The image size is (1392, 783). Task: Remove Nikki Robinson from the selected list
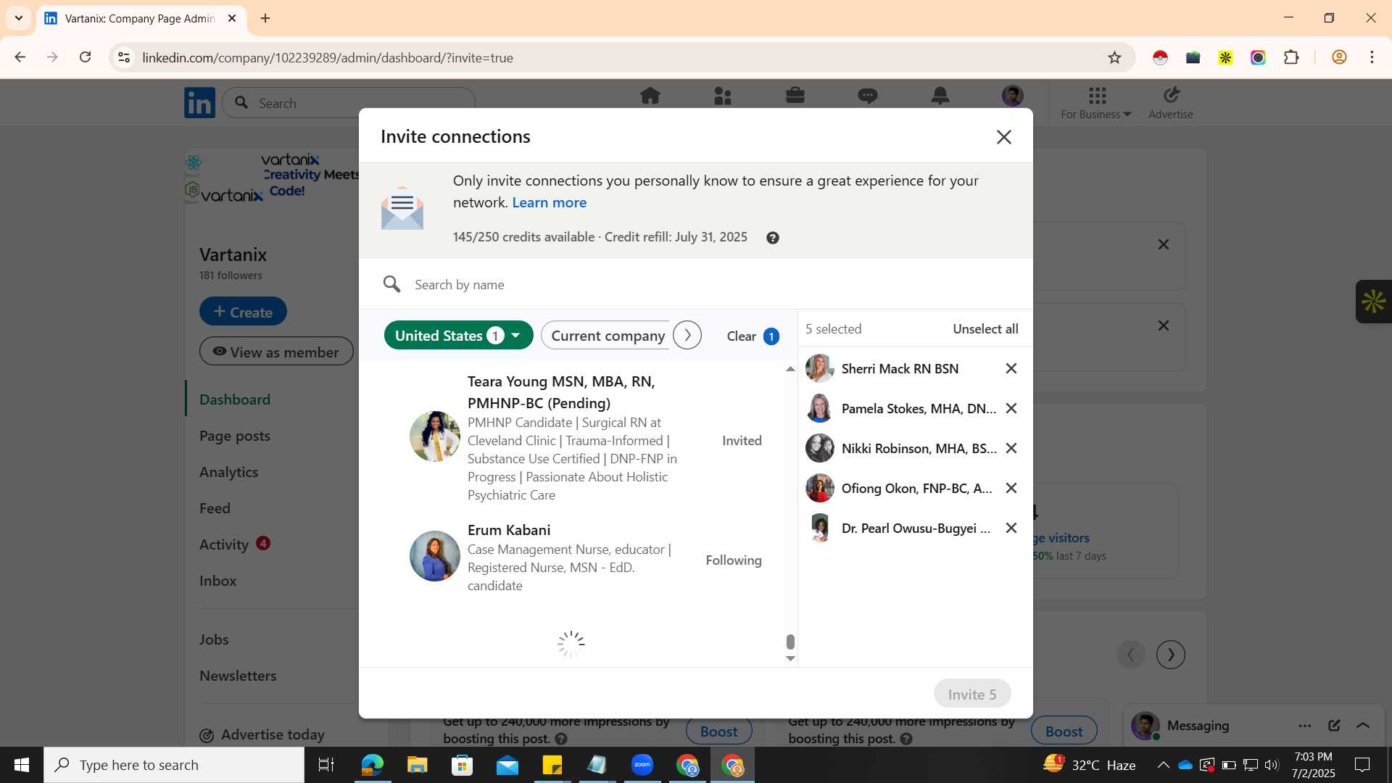(1011, 448)
